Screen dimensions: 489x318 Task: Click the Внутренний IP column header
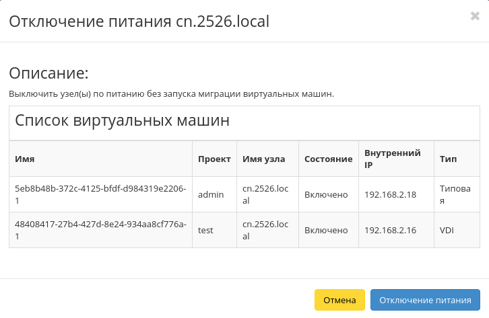click(x=392, y=159)
